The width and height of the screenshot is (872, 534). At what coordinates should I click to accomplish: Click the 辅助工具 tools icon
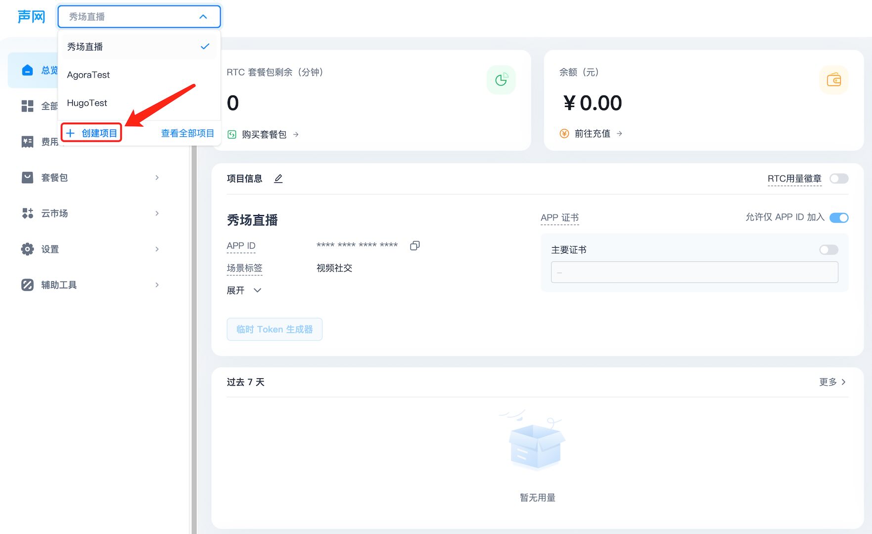pos(28,285)
